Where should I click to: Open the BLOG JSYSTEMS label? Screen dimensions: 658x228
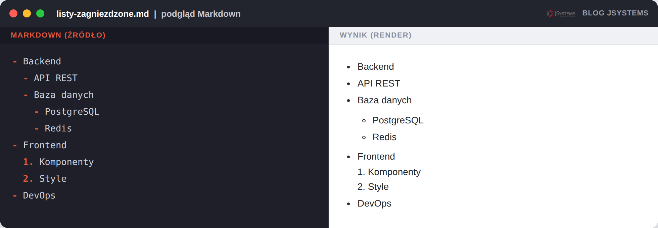tap(615, 13)
